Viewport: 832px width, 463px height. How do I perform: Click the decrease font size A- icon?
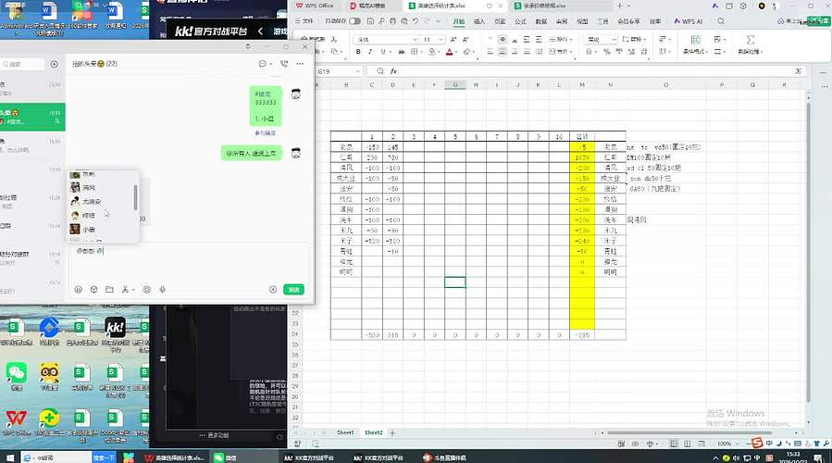[x=466, y=39]
